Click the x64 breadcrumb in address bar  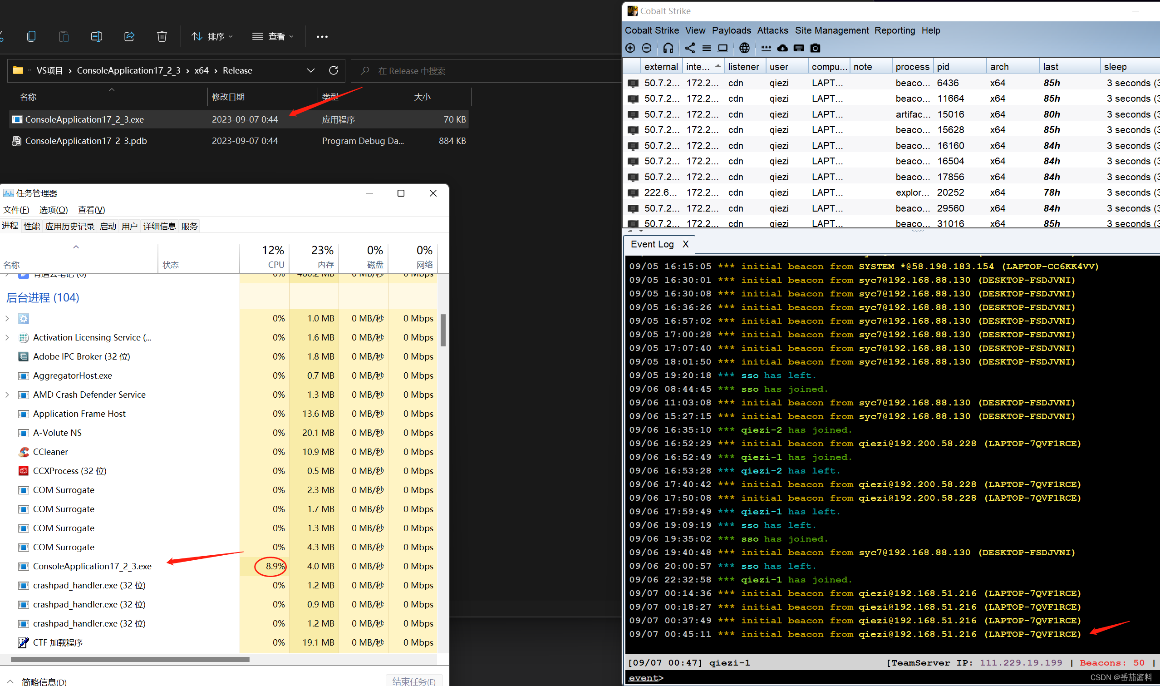[201, 70]
